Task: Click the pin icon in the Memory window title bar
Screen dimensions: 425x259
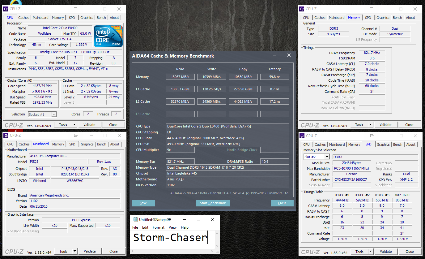Action: point(372,9)
